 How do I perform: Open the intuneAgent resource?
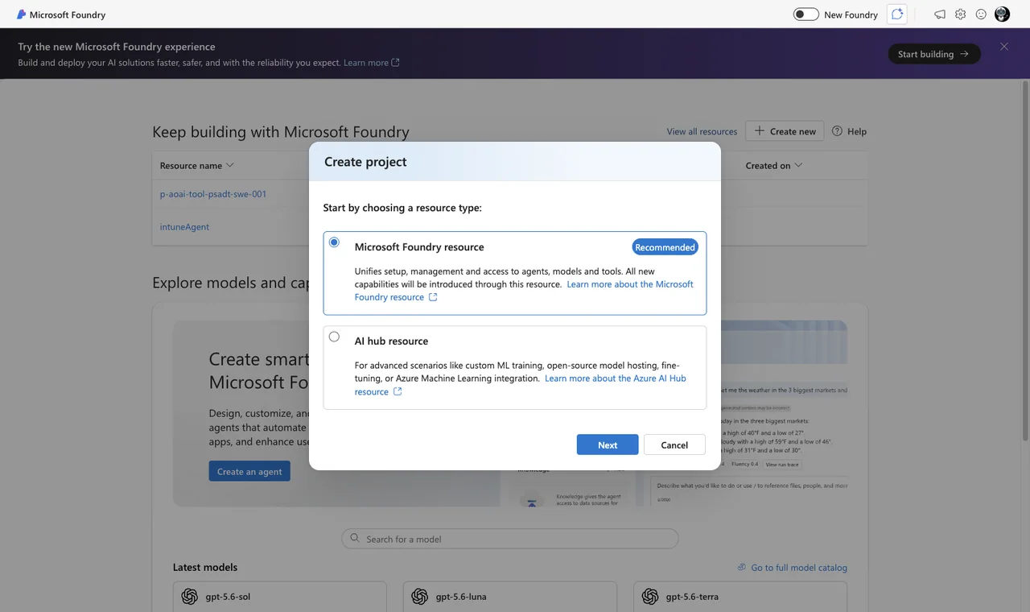184,227
